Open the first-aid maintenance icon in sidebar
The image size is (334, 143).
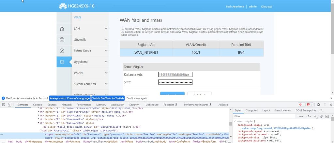coord(62,40)
